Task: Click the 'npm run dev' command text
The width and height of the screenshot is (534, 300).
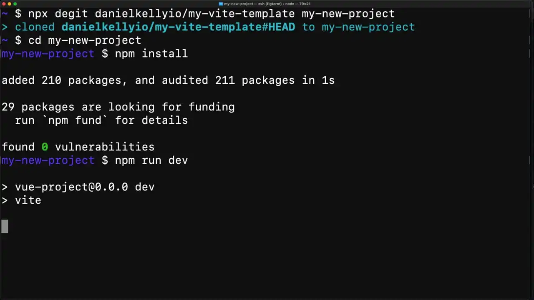Action: point(151,160)
